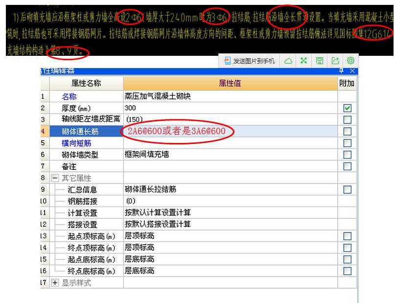Edit the 厚度 value 300
Screen dimensions: 395x303
pos(230,108)
